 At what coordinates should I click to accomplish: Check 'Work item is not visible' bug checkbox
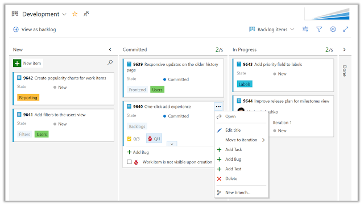[x=129, y=162]
